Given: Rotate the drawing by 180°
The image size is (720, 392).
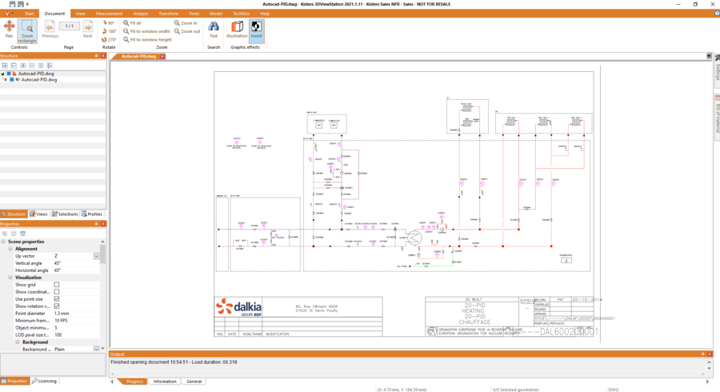Looking at the screenshot, I should click(x=110, y=31).
